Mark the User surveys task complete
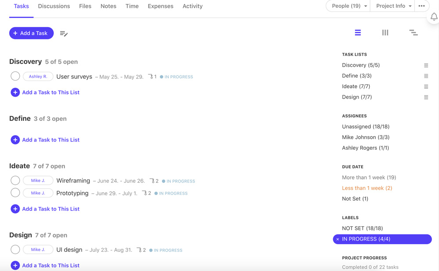Image resolution: width=439 pixels, height=271 pixels. [15, 76]
